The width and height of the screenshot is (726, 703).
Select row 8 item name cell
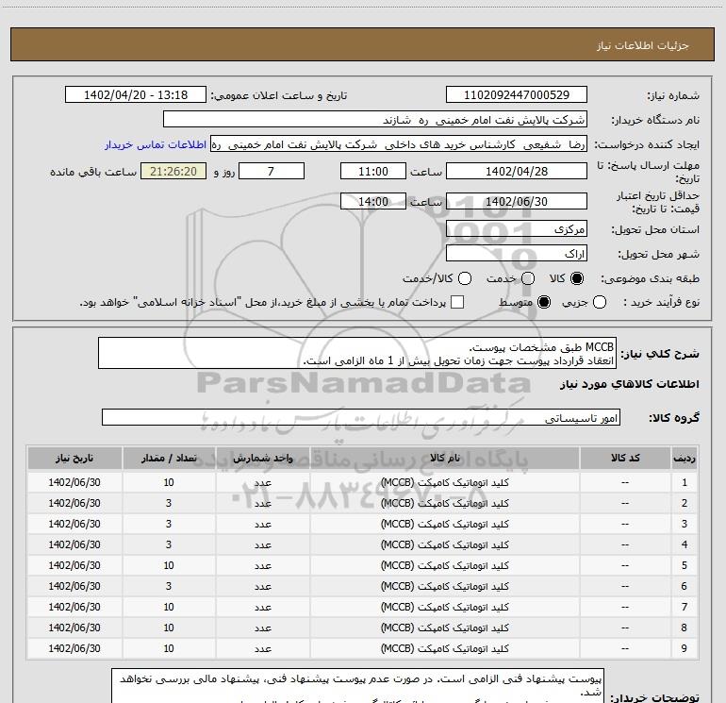click(x=444, y=628)
